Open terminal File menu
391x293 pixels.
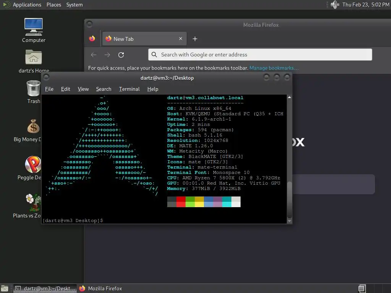pyautogui.click(x=49, y=89)
